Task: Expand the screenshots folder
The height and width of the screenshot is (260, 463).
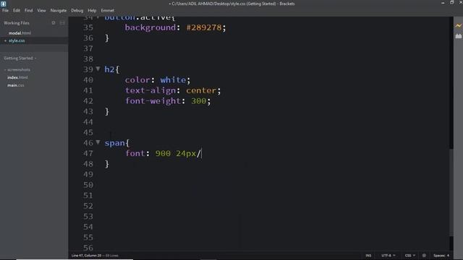Action: [x=17, y=70]
